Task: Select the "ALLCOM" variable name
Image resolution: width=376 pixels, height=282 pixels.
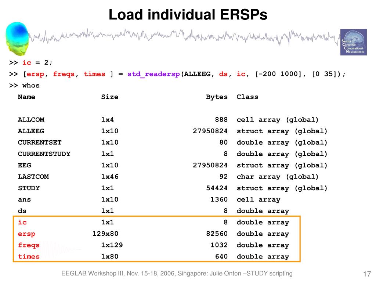Action: click(x=31, y=120)
